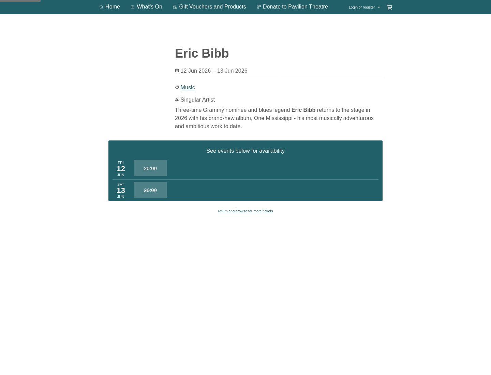Click the home icon beside Home

101,7
